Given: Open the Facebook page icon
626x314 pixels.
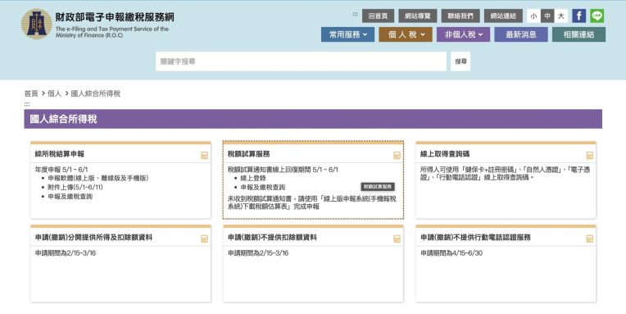Looking at the screenshot, I should point(579,16).
